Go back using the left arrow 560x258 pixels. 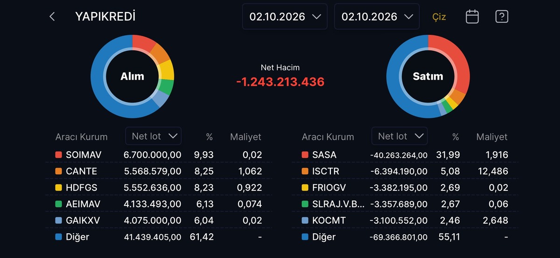(x=52, y=17)
